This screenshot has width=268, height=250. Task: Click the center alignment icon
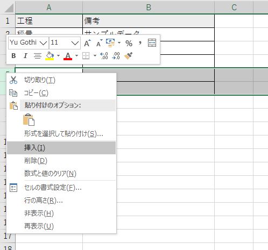[x=38, y=56]
